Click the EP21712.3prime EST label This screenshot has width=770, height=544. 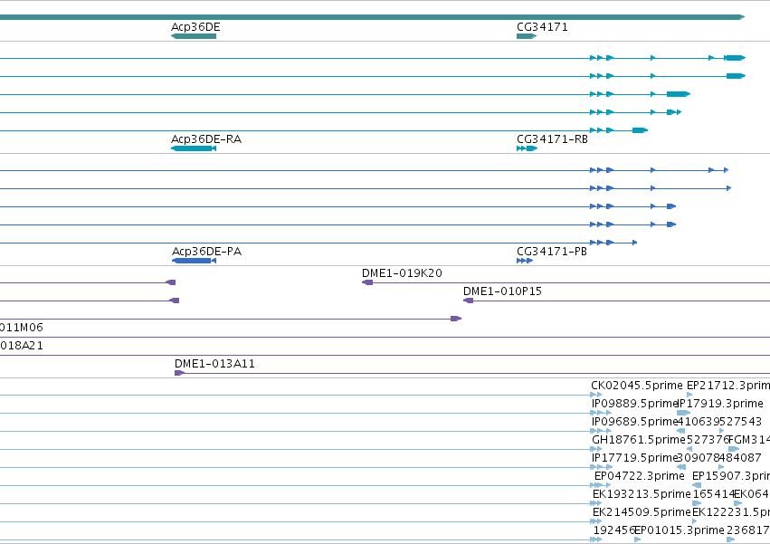tap(728, 386)
